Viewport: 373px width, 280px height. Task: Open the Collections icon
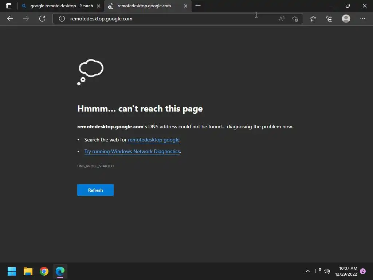tap(329, 19)
